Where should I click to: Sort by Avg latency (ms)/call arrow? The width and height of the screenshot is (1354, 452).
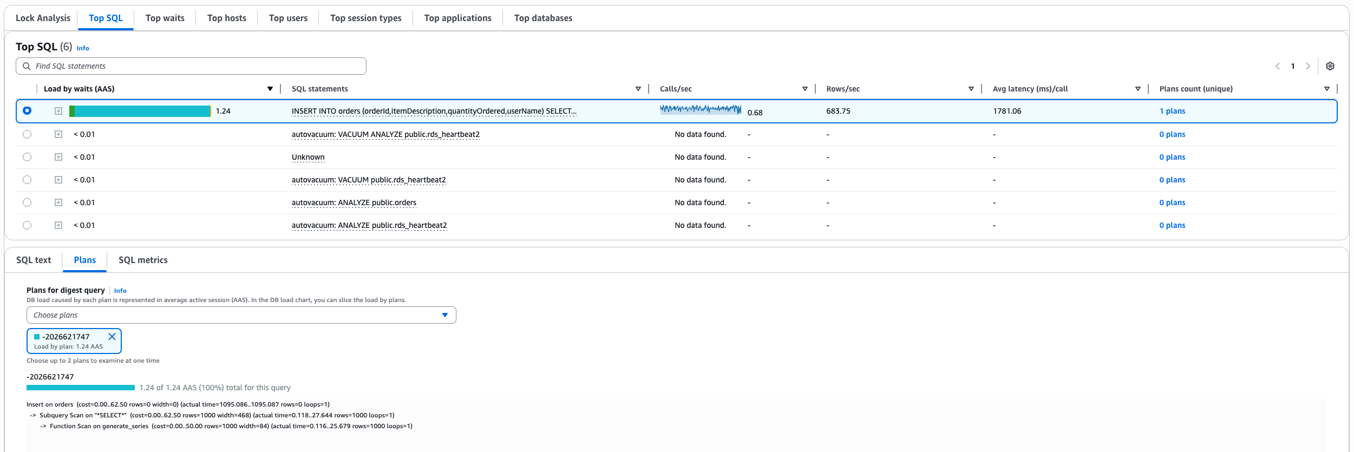(x=1137, y=89)
